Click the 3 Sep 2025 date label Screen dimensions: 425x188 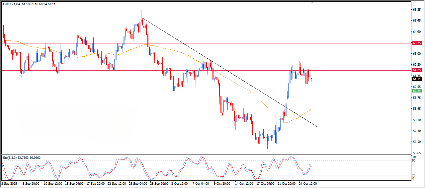[9, 183]
